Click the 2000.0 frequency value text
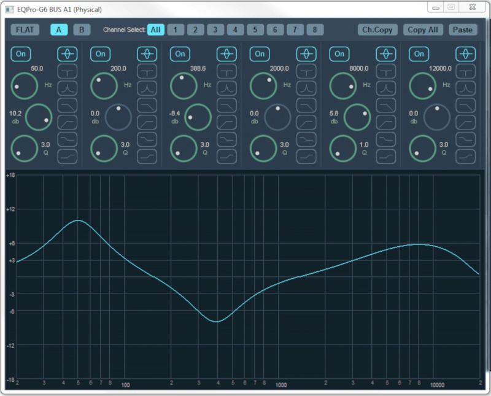This screenshot has height=396, width=491. coord(279,68)
